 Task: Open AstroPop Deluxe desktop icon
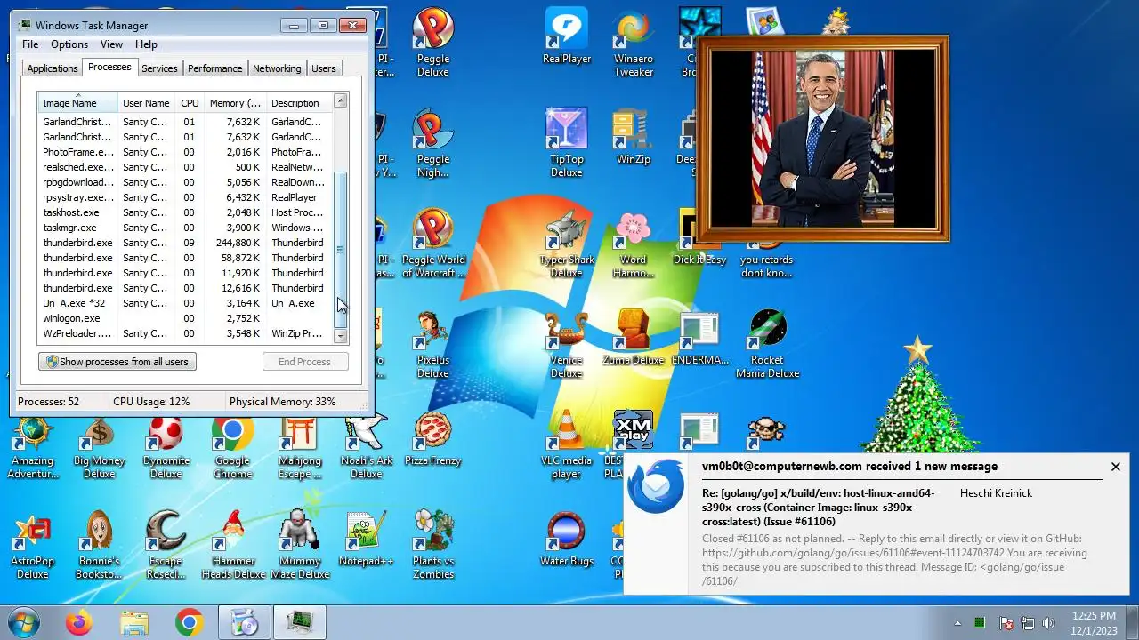pyautogui.click(x=33, y=544)
